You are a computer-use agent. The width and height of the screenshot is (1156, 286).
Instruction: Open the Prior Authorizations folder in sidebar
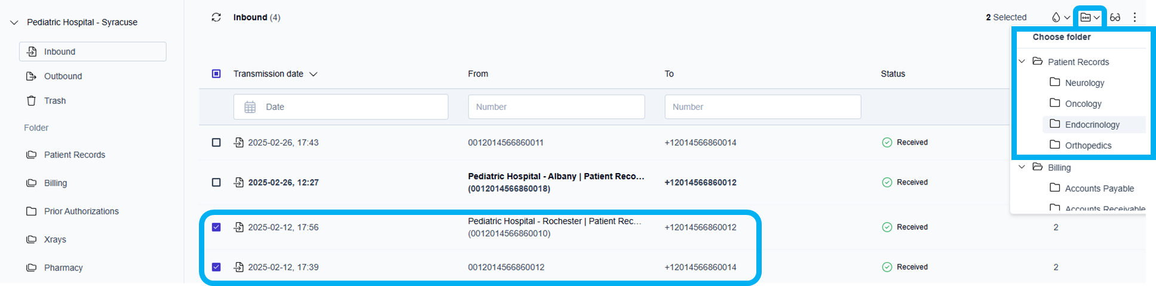pos(81,211)
